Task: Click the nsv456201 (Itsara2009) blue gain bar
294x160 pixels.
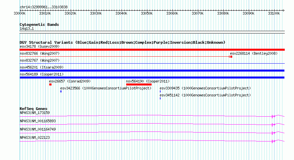Action: pos(152,71)
